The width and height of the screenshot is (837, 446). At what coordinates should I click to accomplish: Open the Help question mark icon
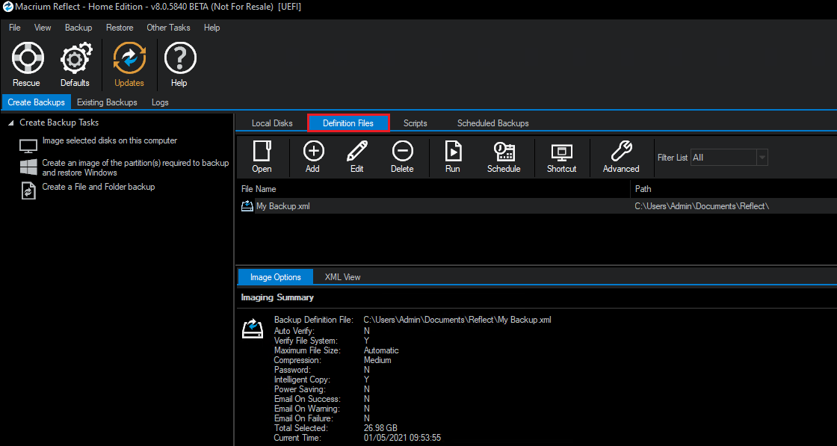(x=179, y=58)
